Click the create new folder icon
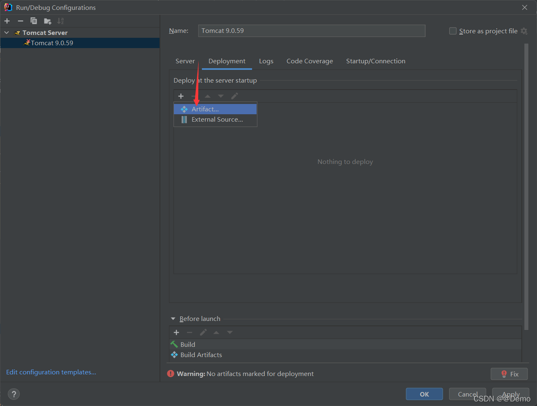This screenshot has width=537, height=406. coord(48,21)
